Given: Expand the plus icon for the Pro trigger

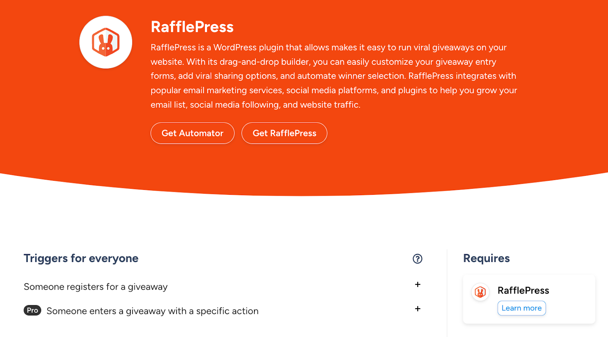Looking at the screenshot, I should [418, 309].
